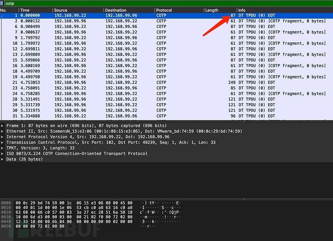This screenshot has width=333, height=241.
Task: Expand the Ethernet II section
Action: (x=3, y=131)
